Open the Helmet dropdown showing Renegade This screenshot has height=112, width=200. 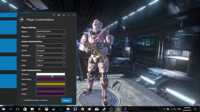pos(51,46)
